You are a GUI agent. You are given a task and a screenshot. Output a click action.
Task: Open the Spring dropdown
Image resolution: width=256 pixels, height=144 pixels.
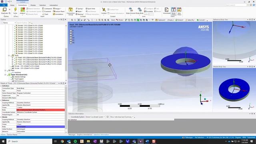[x=79, y=9]
